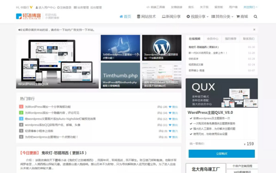Image resolution: width=276 pixels, height=173 pixels.
Task: Open the 音乐 top link
Action: pos(191,7)
